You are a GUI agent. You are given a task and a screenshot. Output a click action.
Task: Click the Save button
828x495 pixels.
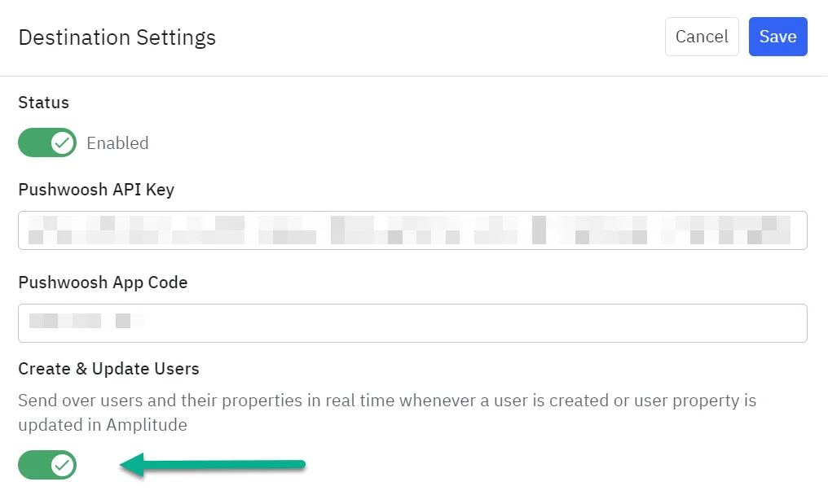pos(777,37)
